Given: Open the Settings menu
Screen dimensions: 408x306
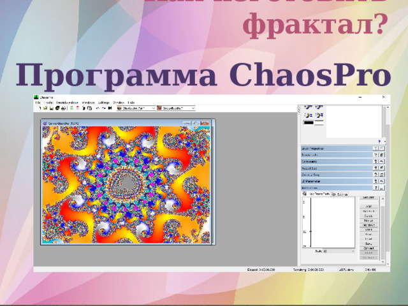Looking at the screenshot, I should pyautogui.click(x=103, y=103).
